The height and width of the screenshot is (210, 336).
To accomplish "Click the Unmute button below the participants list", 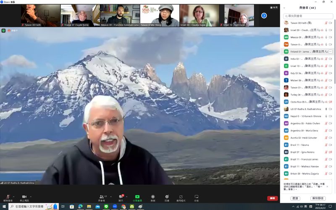I will [318, 198].
